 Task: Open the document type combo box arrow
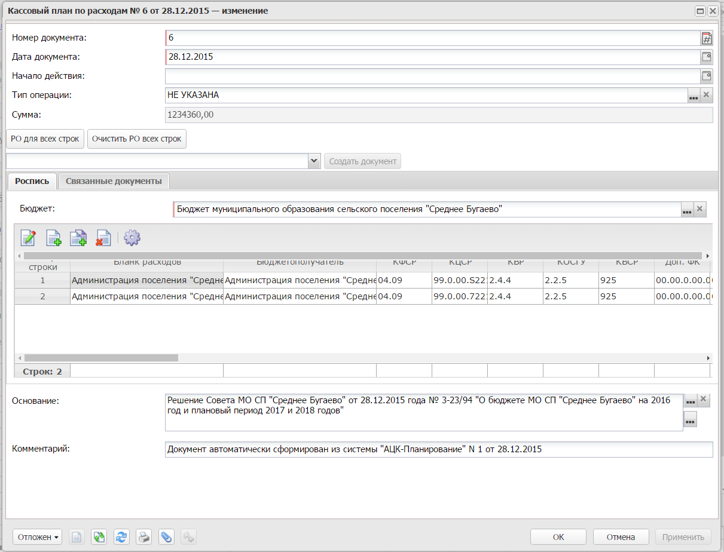[314, 161]
